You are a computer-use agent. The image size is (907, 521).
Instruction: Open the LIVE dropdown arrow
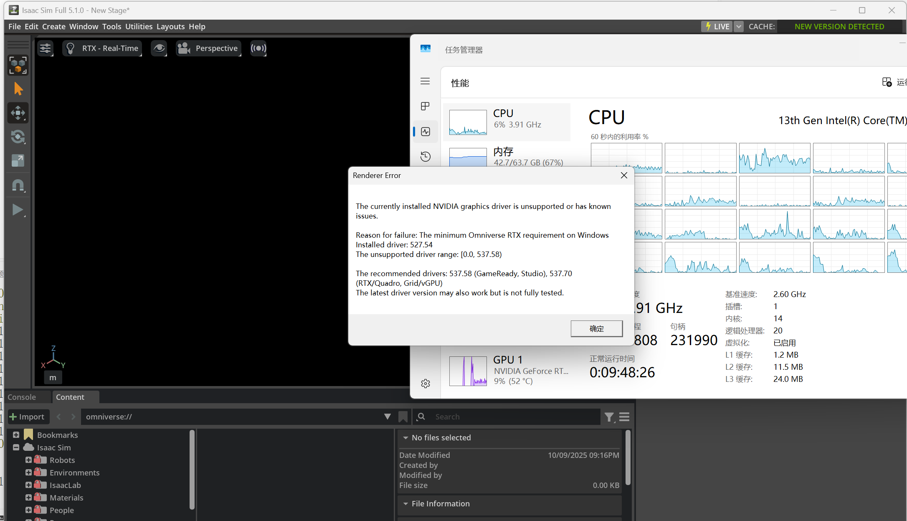point(739,26)
